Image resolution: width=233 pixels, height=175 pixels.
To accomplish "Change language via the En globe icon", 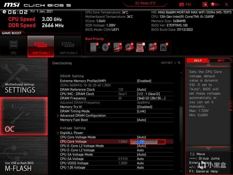I will tap(215, 4).
